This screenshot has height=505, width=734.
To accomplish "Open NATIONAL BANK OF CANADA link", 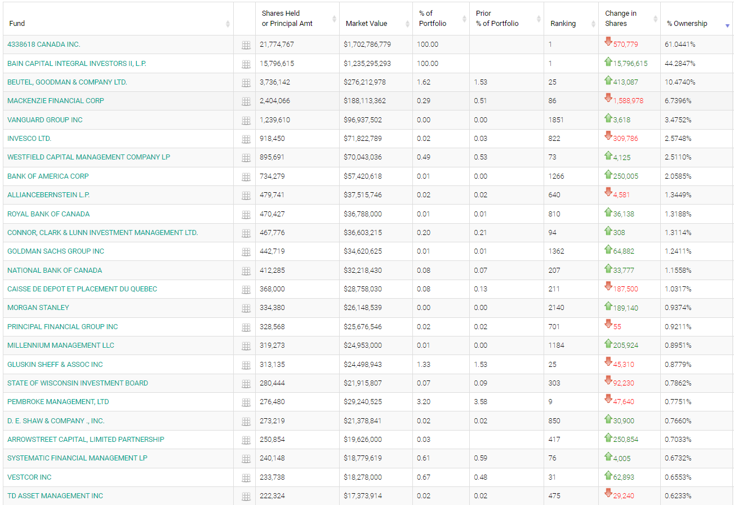I will 55,271.
